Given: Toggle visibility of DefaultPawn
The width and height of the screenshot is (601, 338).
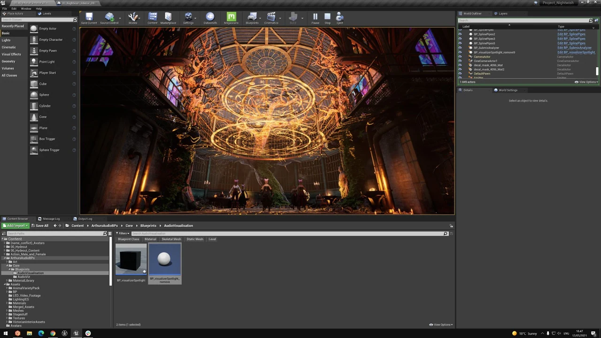Looking at the screenshot, I should point(460,74).
